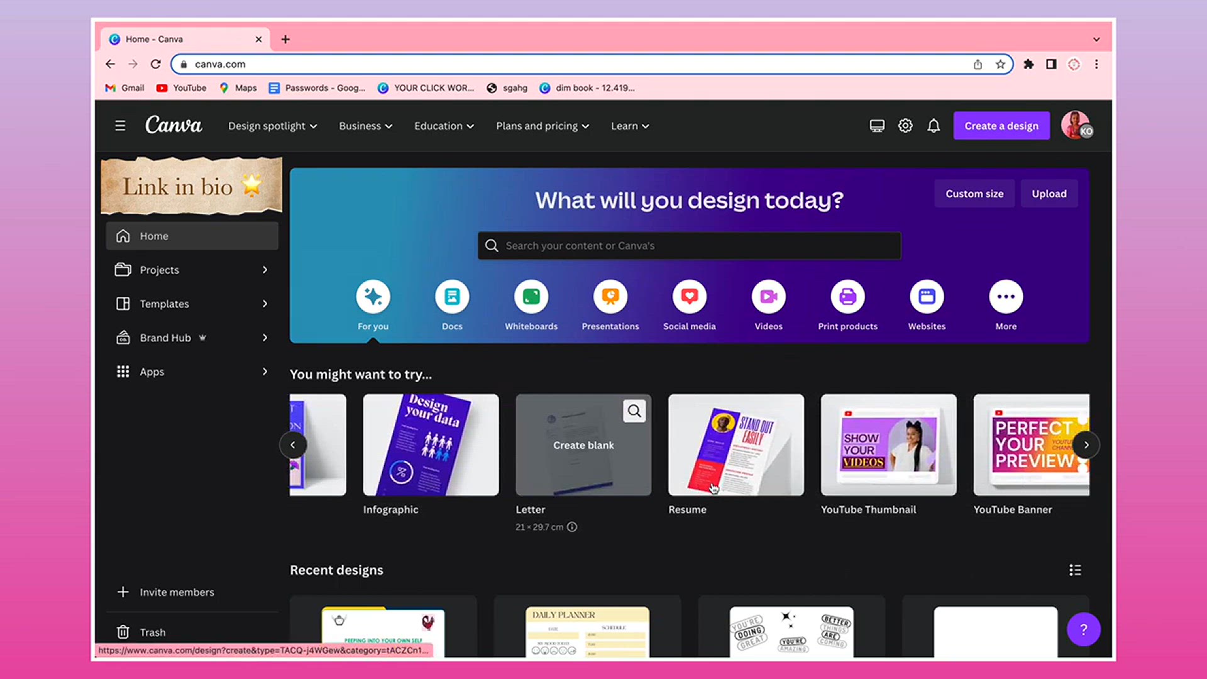Screen dimensions: 1207x679
Task: Click the magnifier icon on Letter card
Action: (x=634, y=411)
